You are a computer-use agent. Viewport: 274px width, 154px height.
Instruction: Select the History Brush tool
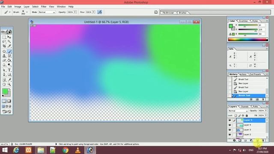(9, 56)
